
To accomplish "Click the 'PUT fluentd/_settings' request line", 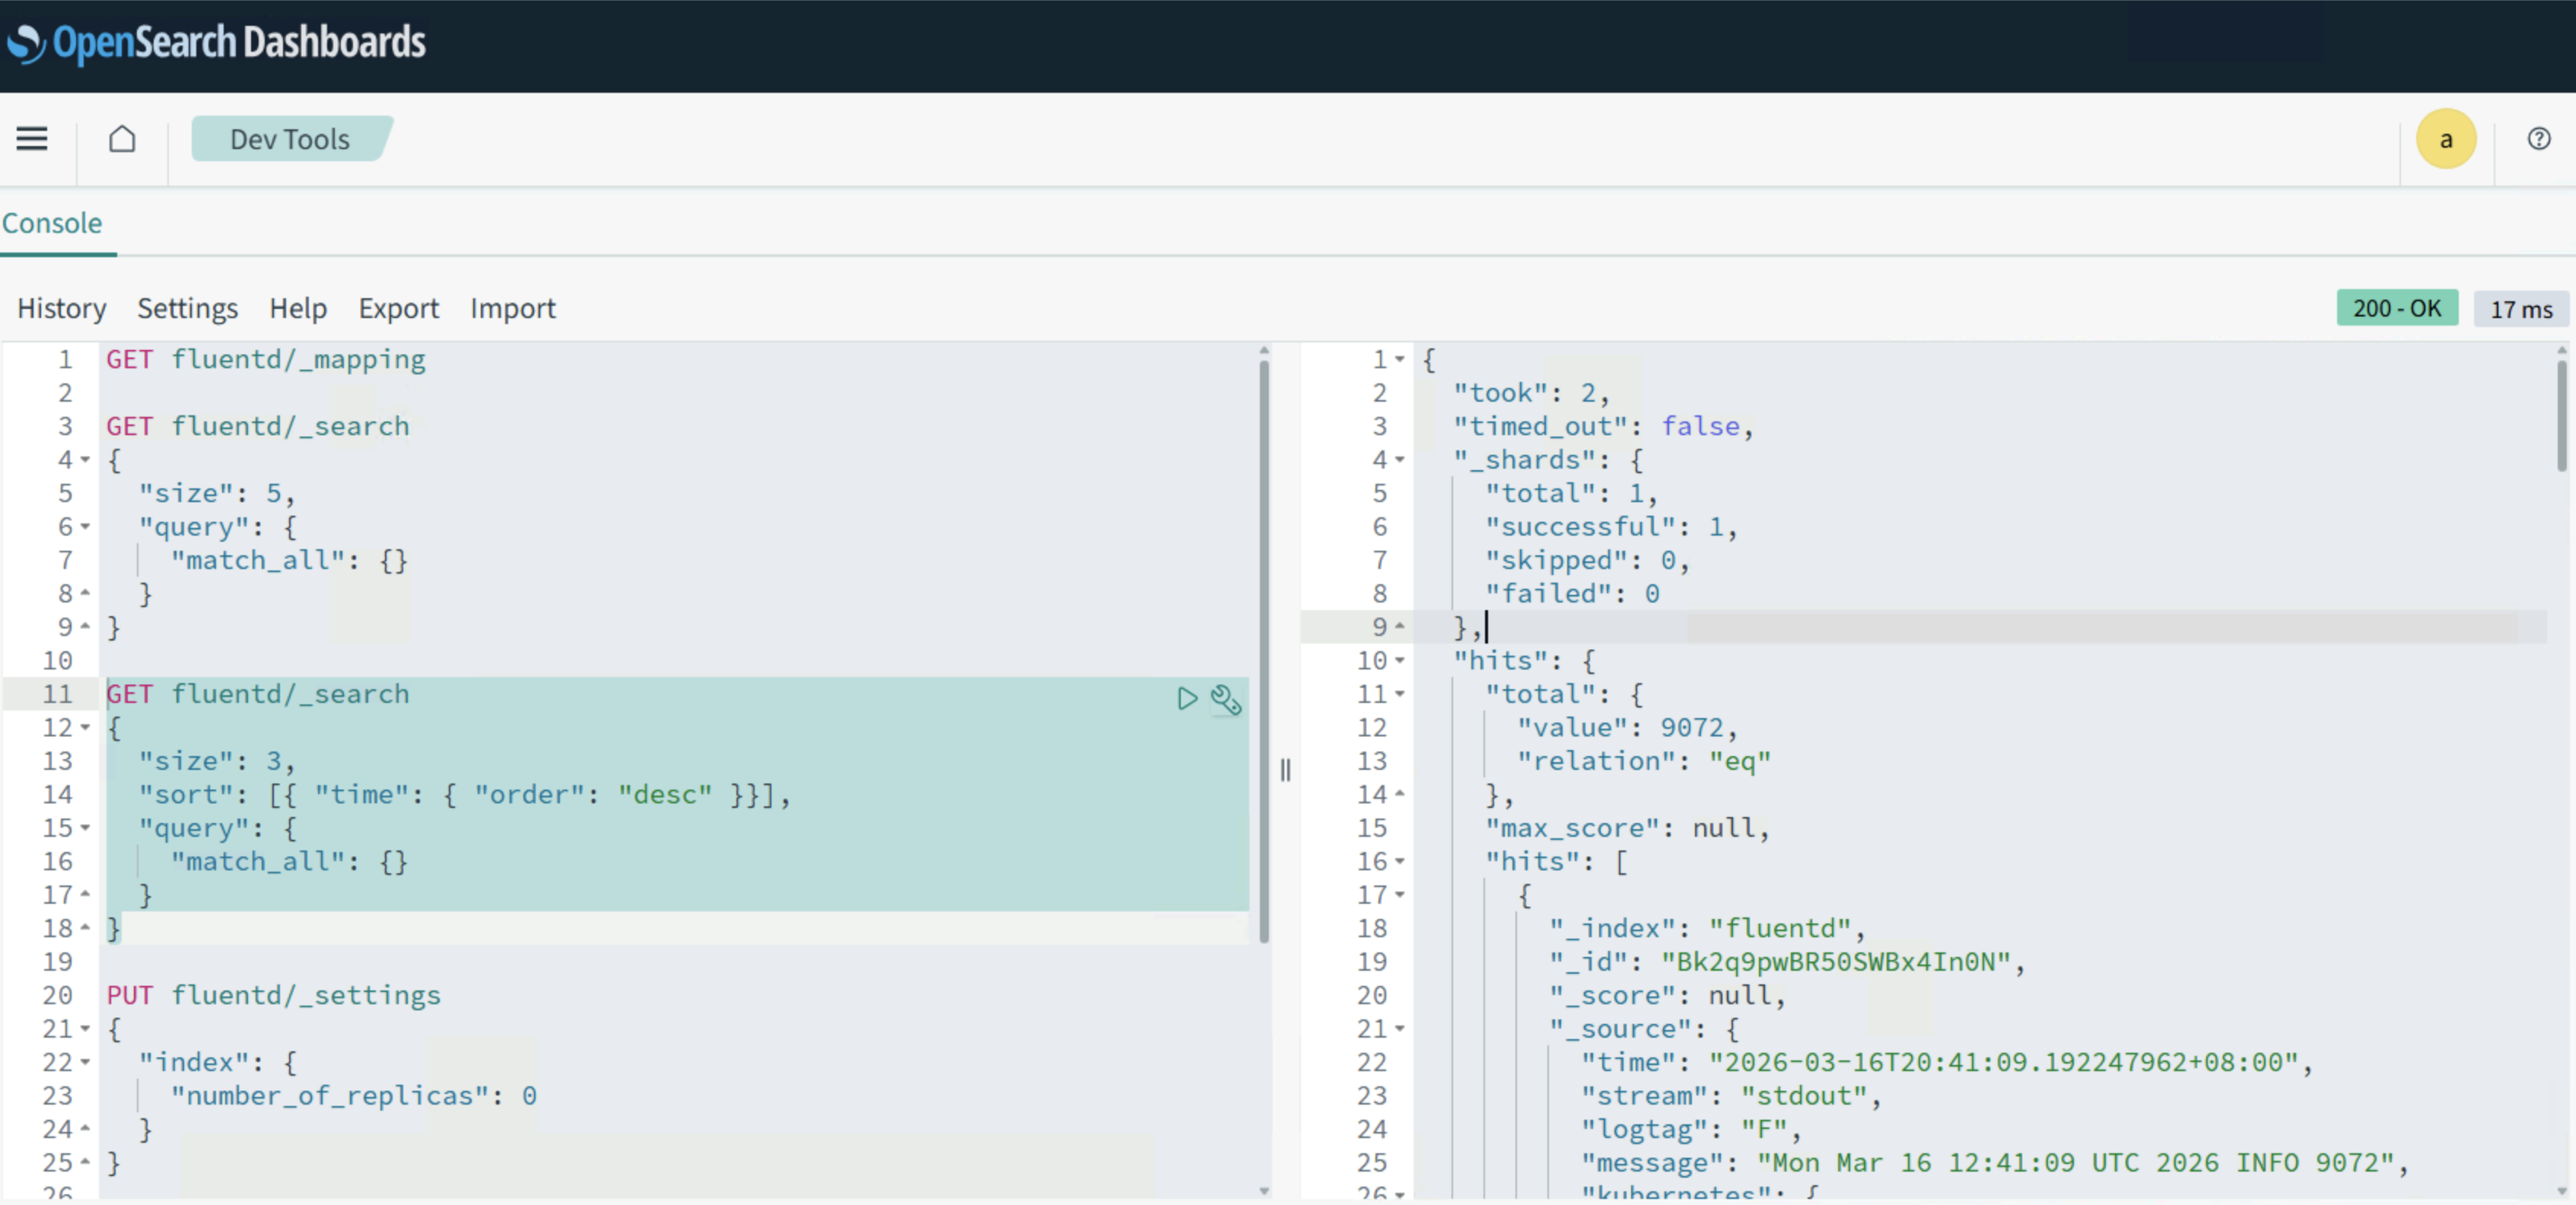I will (x=274, y=995).
